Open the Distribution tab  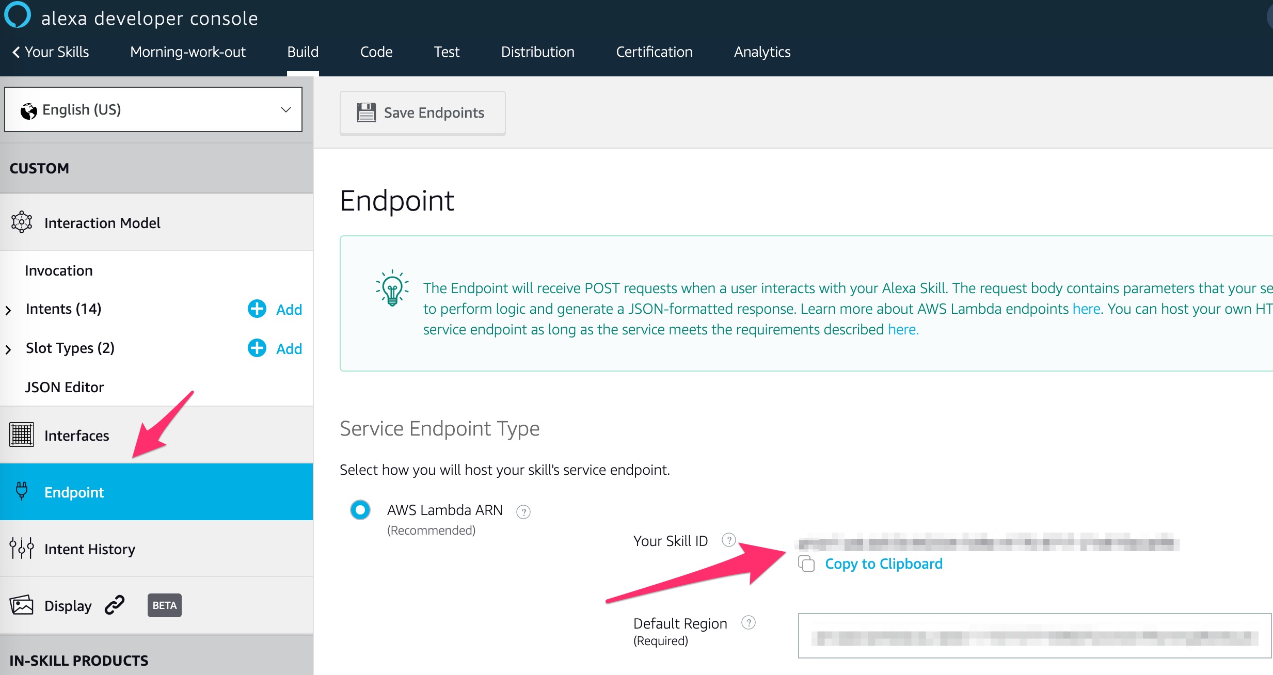click(x=538, y=52)
